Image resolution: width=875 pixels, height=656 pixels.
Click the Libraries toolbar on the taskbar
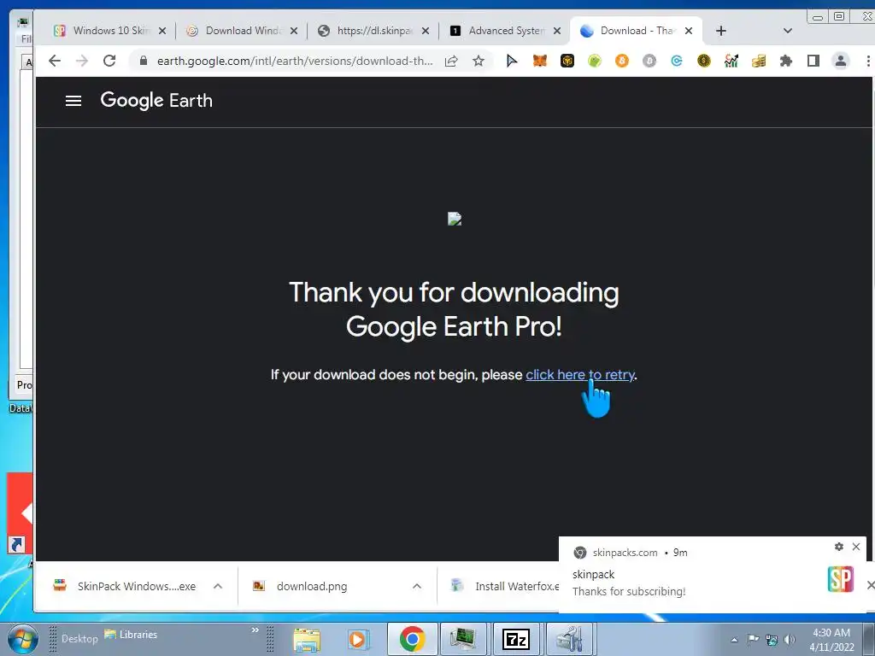[x=131, y=635]
